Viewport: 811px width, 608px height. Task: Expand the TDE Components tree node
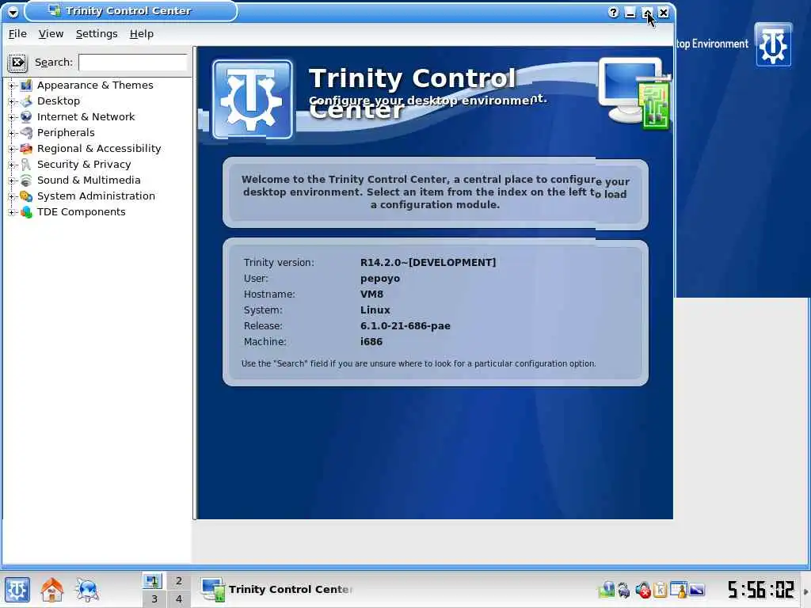click(11, 212)
